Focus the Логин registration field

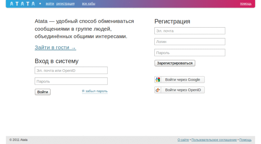(190, 42)
